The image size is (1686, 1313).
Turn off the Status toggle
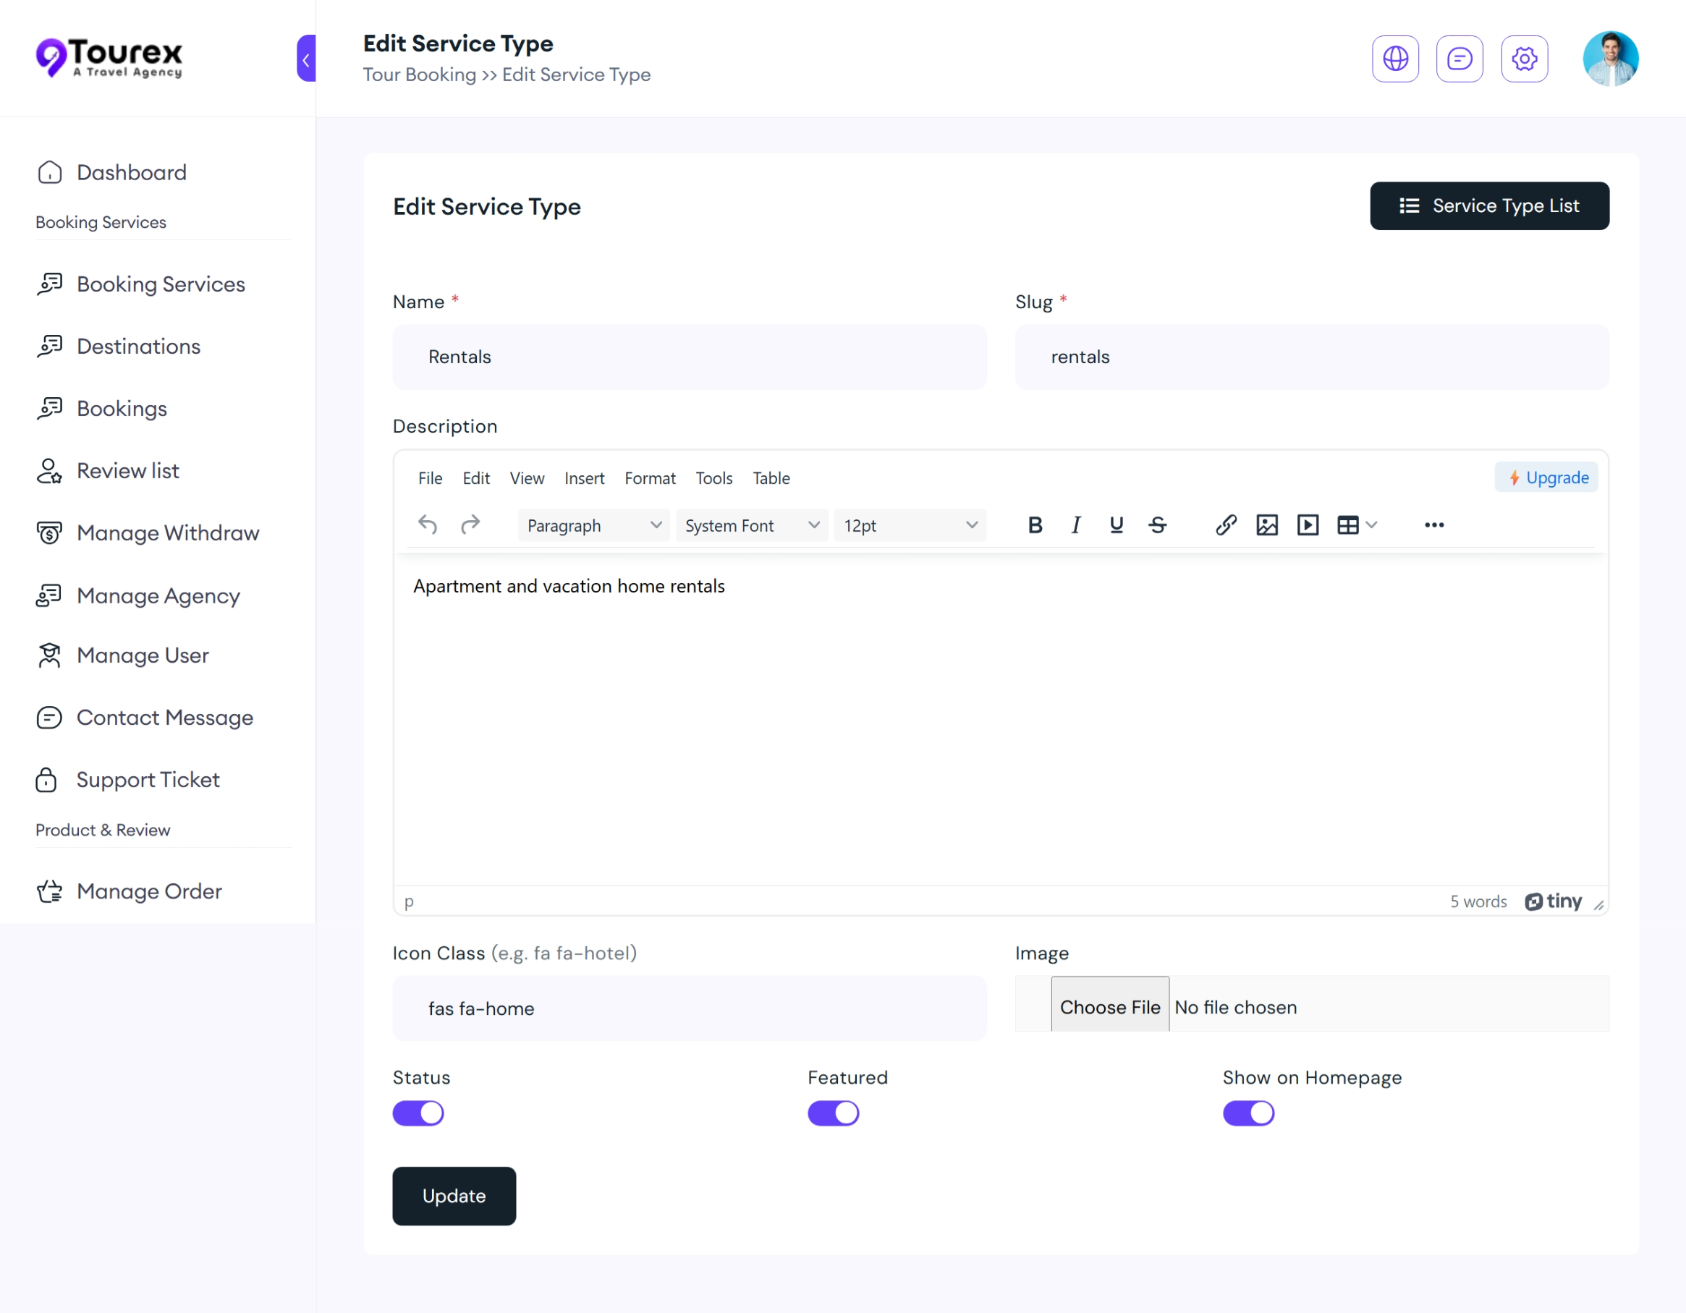pyautogui.click(x=418, y=1113)
